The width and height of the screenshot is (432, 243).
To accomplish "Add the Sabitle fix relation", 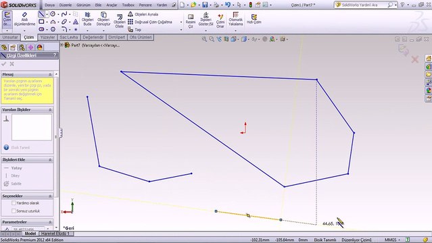I will [12, 184].
